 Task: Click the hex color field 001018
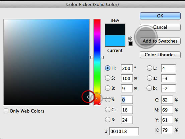[124, 131]
